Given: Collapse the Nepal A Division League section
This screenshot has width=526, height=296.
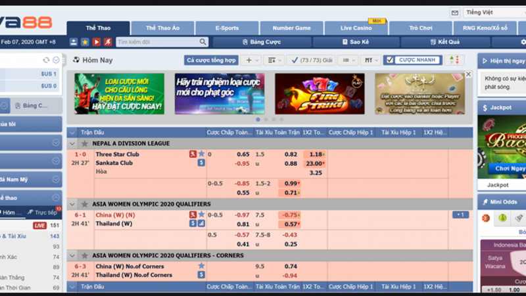Looking at the screenshot, I should coord(72,143).
